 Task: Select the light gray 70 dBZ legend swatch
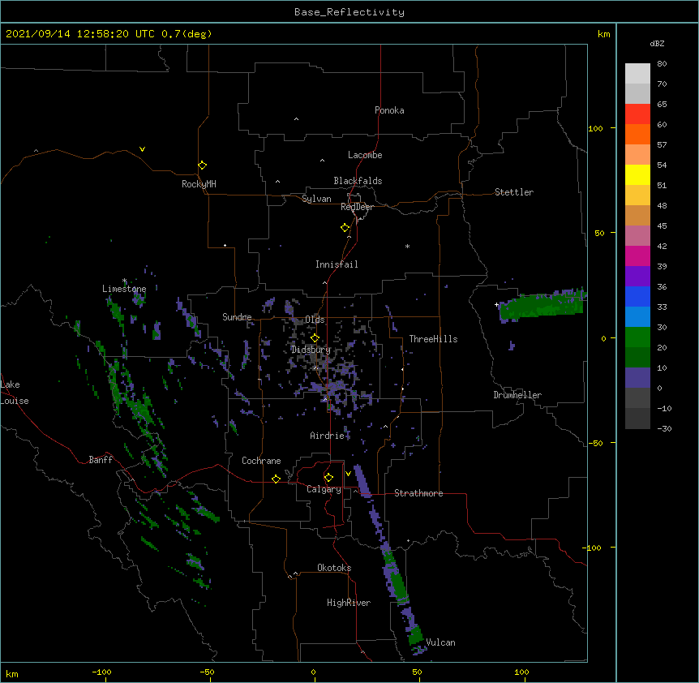(637, 74)
